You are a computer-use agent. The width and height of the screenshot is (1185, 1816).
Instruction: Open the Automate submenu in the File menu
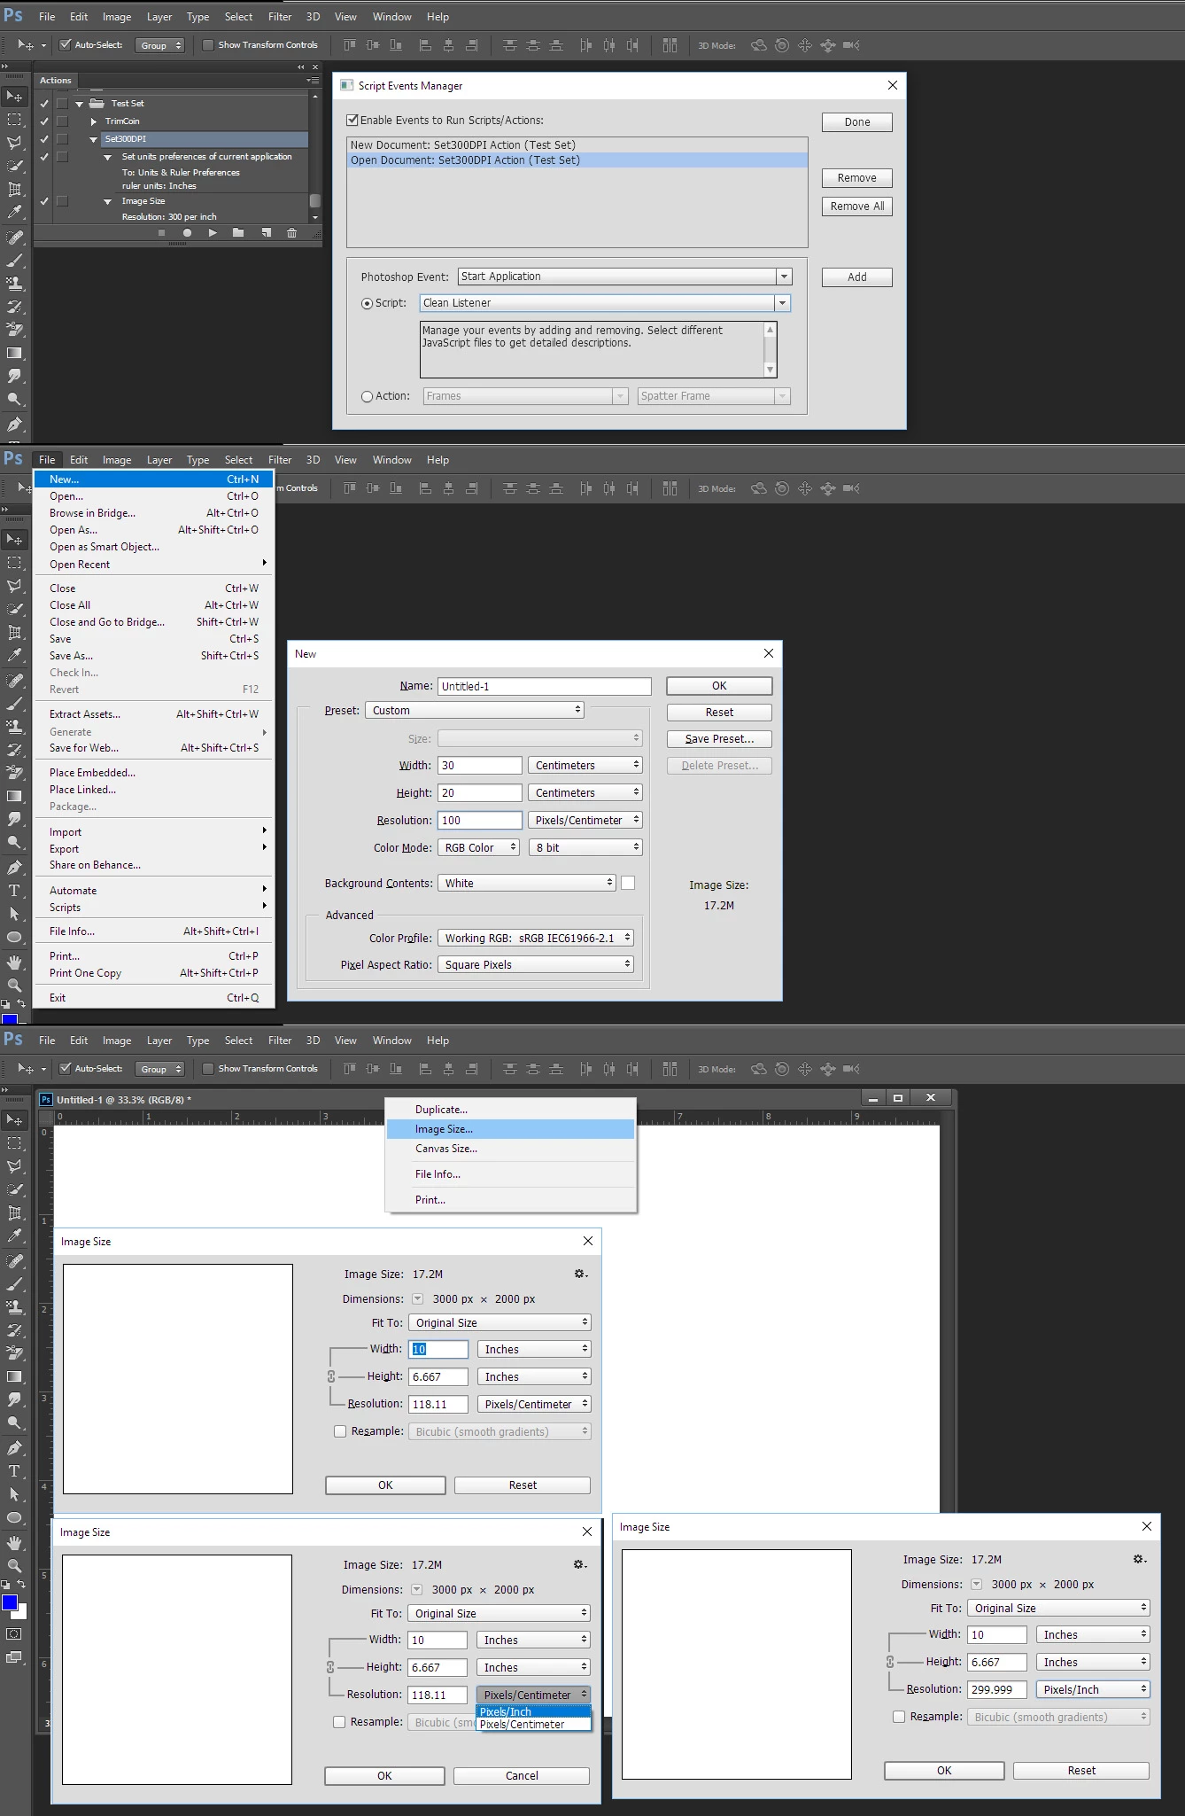click(x=154, y=891)
